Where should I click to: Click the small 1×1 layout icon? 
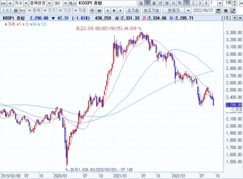point(23,10)
